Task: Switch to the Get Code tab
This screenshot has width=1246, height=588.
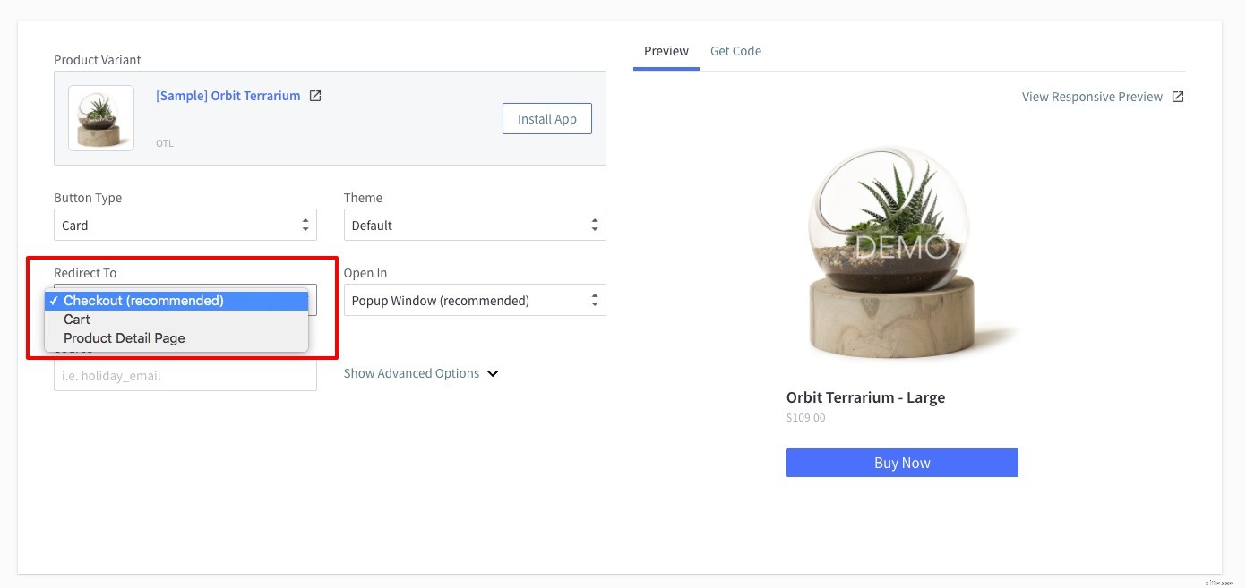Action: point(735,51)
